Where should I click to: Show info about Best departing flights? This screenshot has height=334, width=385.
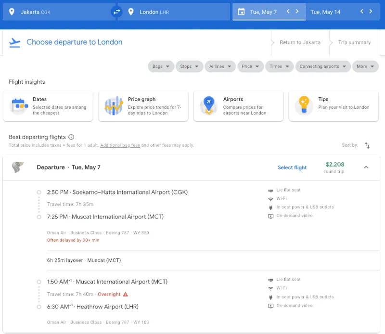(x=71, y=137)
